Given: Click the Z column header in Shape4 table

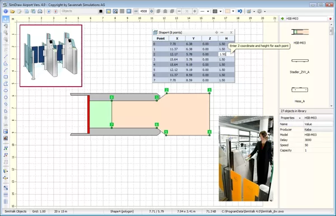Looking at the screenshot, I should click(210, 39).
